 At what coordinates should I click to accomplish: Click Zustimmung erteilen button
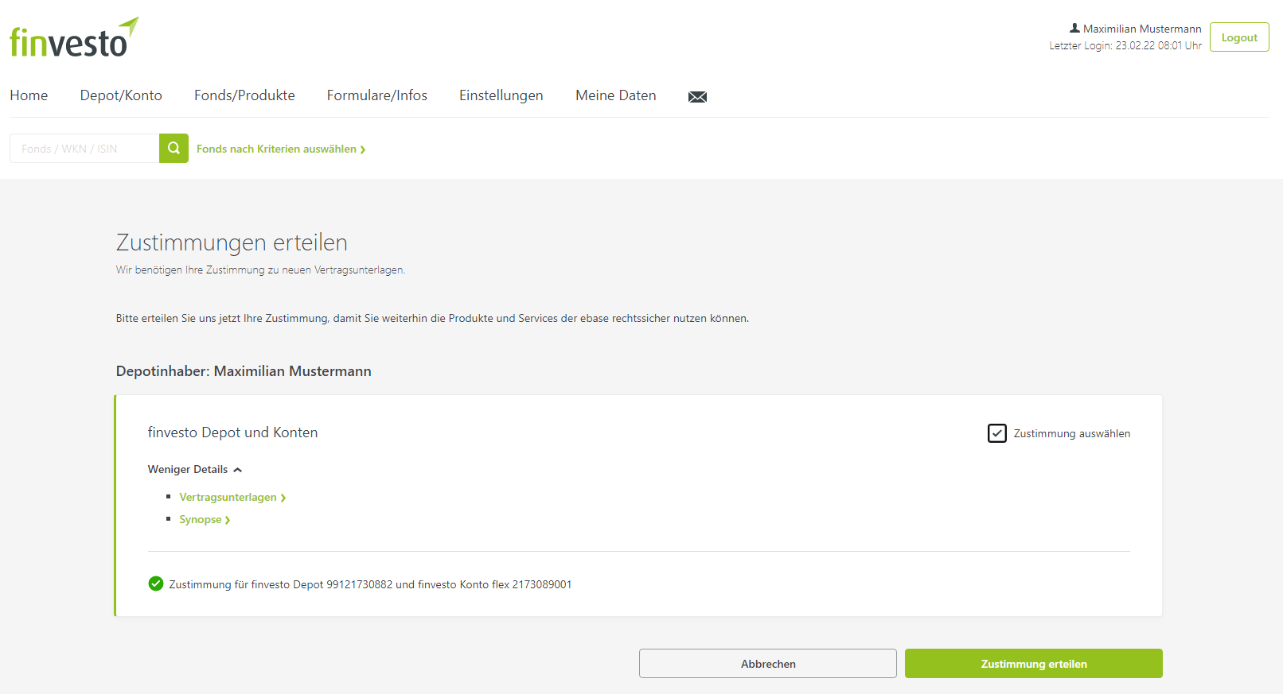(1034, 664)
